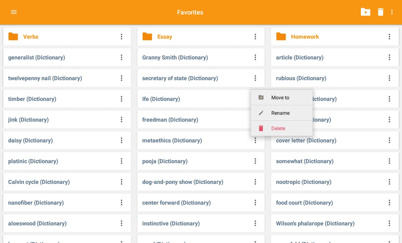Show more options for Granny Smith entry
The height and width of the screenshot is (243, 402).
coord(255,57)
